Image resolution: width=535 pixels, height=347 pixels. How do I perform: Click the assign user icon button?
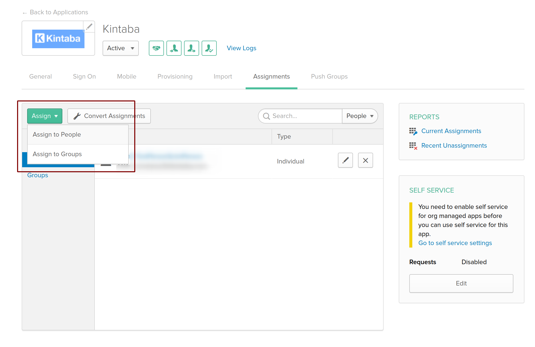click(174, 48)
